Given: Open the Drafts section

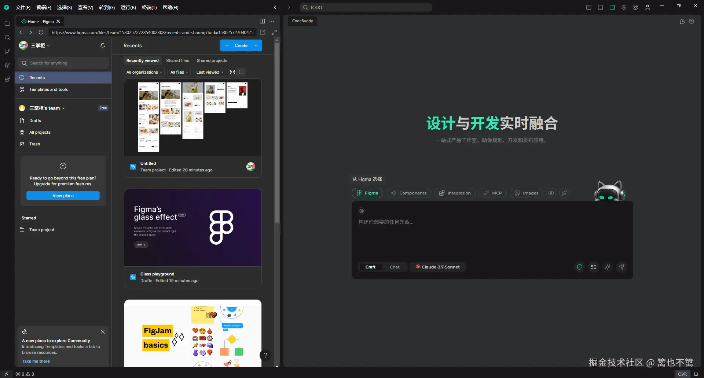Looking at the screenshot, I should tap(63, 121).
